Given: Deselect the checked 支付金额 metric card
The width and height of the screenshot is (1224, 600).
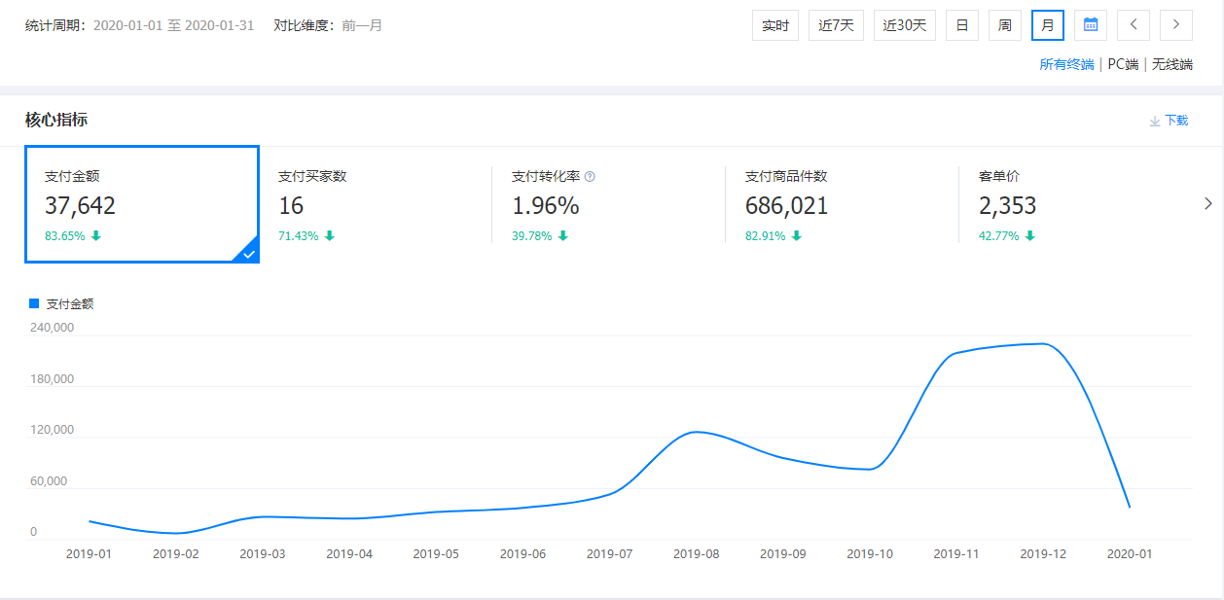Looking at the screenshot, I should click(x=141, y=204).
